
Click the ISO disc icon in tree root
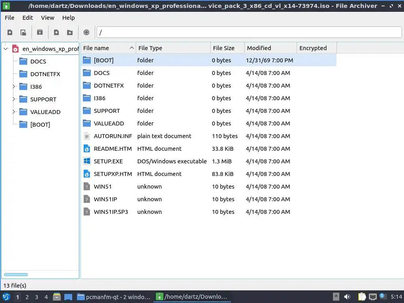pos(15,49)
